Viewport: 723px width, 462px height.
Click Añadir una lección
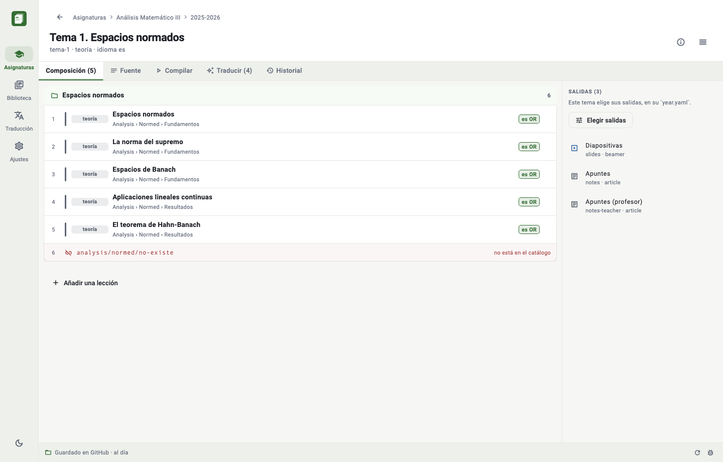click(85, 283)
